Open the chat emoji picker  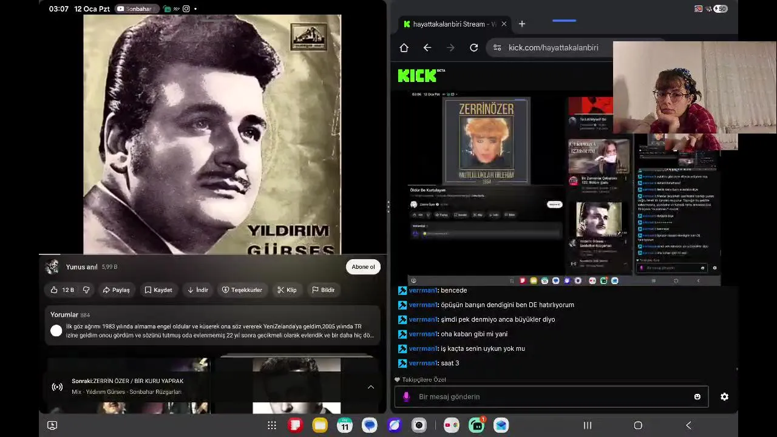coord(697,397)
